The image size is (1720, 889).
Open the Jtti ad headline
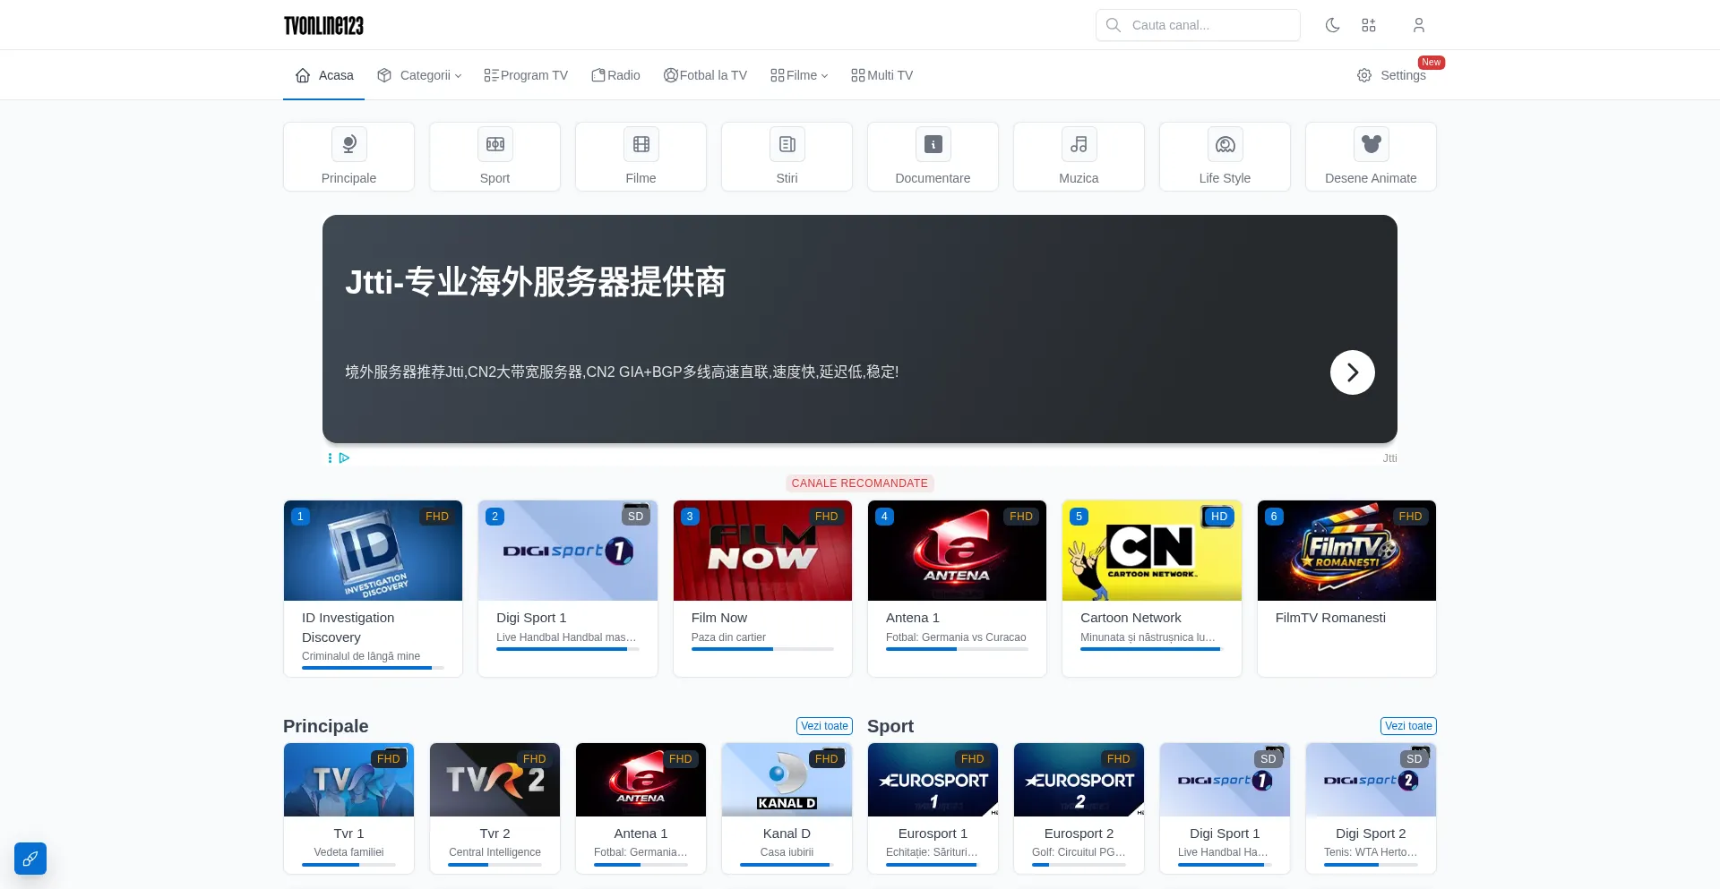pyautogui.click(x=536, y=282)
